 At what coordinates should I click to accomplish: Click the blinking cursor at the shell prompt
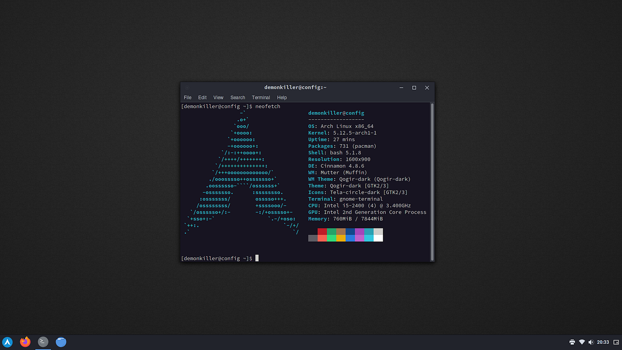click(257, 258)
